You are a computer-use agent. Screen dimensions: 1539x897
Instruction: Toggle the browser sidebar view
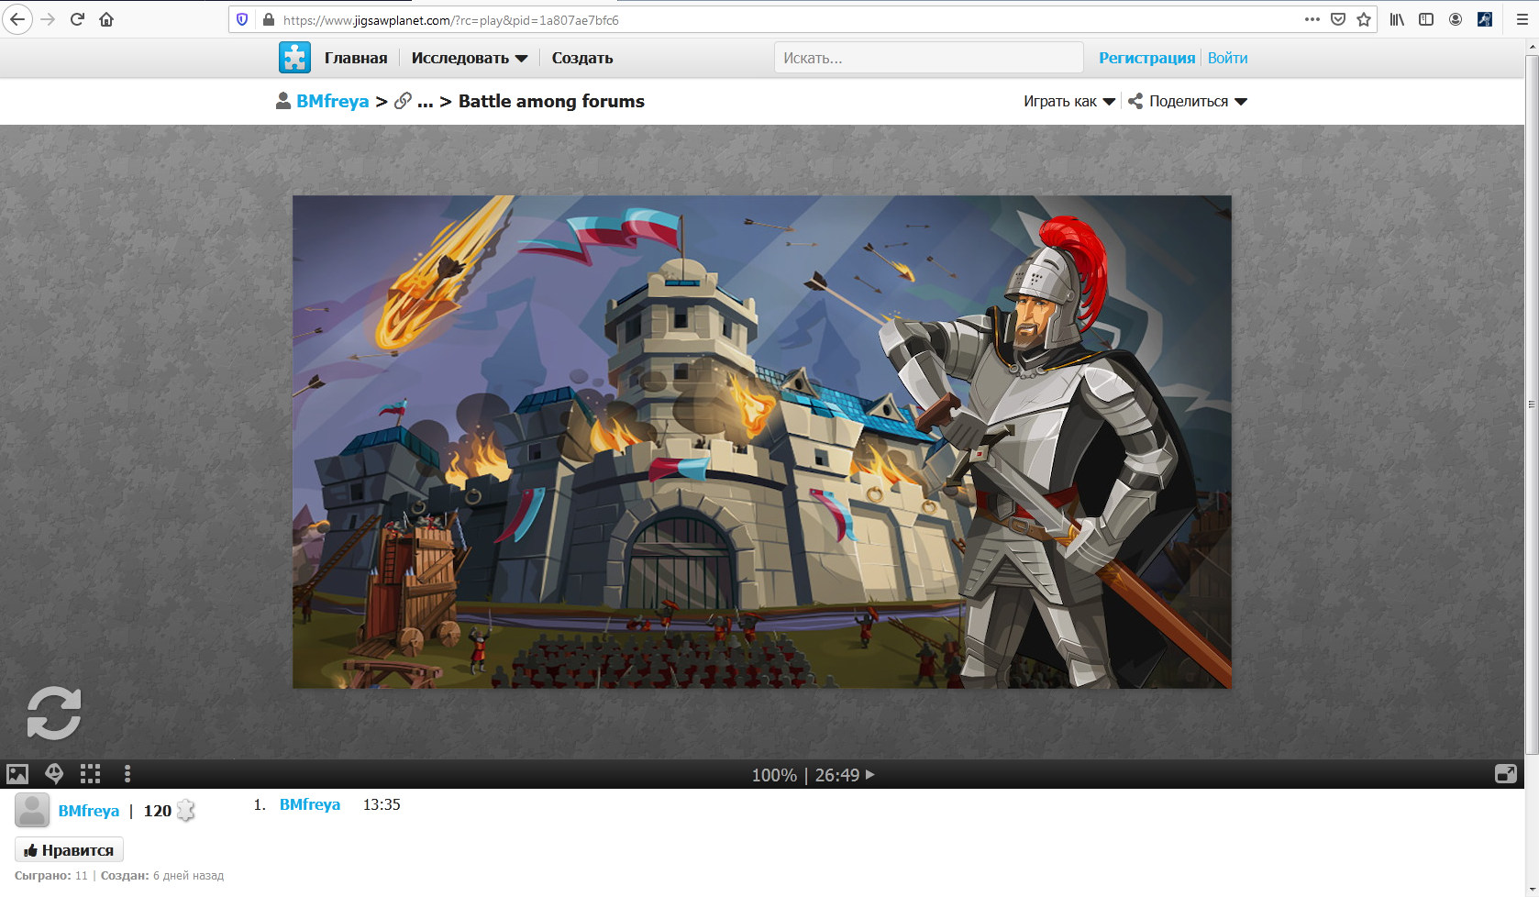click(1426, 19)
